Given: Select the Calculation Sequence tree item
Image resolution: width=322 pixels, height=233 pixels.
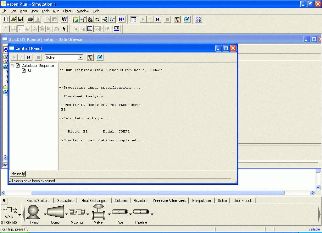Looking at the screenshot, I should 38,66.
